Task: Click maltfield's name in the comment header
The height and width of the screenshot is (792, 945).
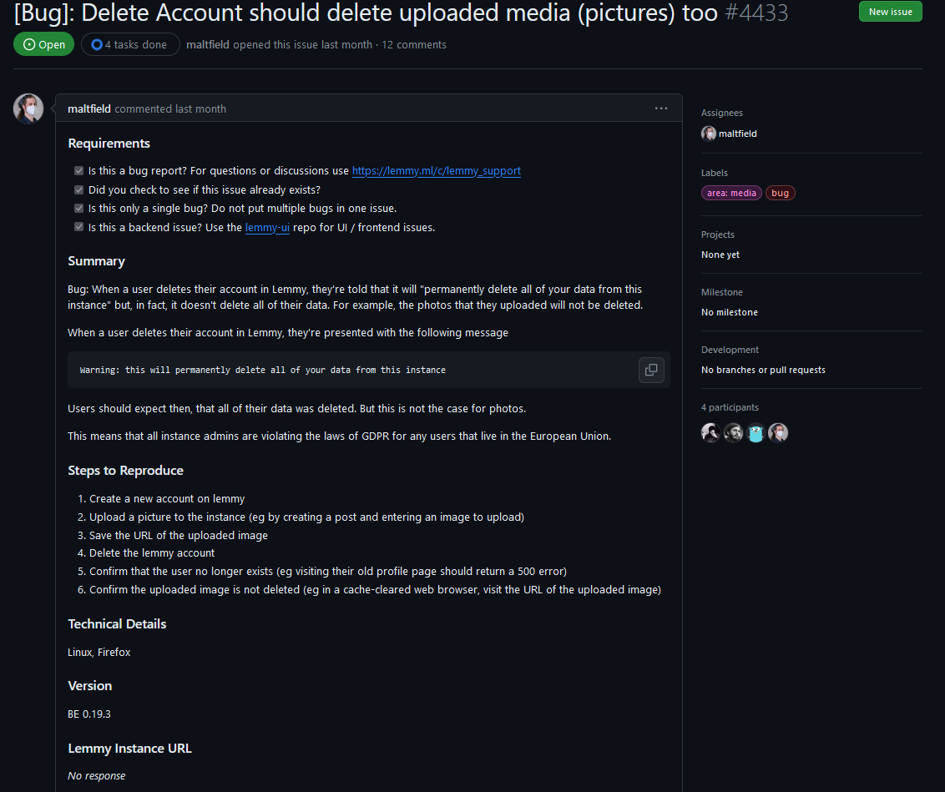Action: click(89, 109)
